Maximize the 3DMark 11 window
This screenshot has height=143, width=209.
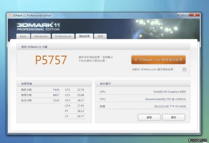click(186, 15)
